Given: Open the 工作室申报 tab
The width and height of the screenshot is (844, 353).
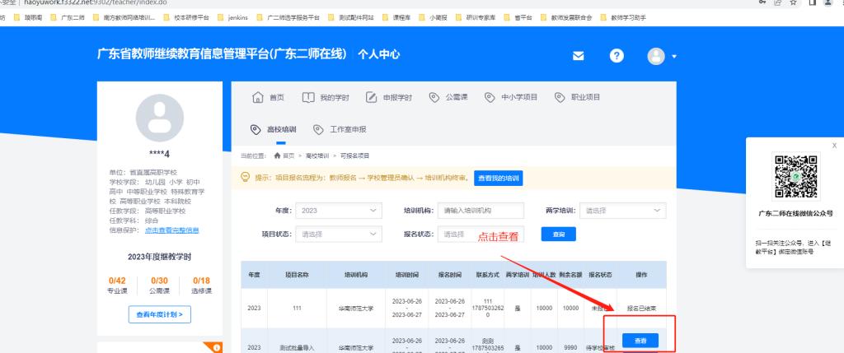Looking at the screenshot, I should pos(340,129).
